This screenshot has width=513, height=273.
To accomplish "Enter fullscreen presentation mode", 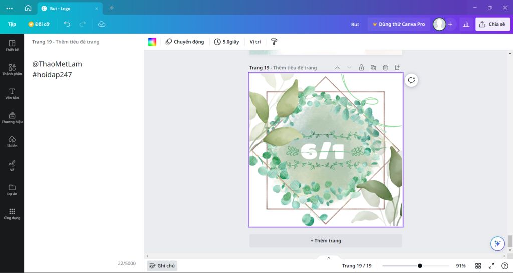I will pos(491,266).
